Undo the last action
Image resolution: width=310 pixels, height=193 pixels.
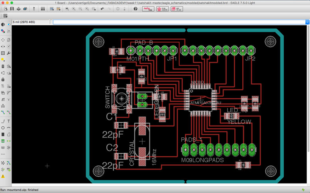102,9
